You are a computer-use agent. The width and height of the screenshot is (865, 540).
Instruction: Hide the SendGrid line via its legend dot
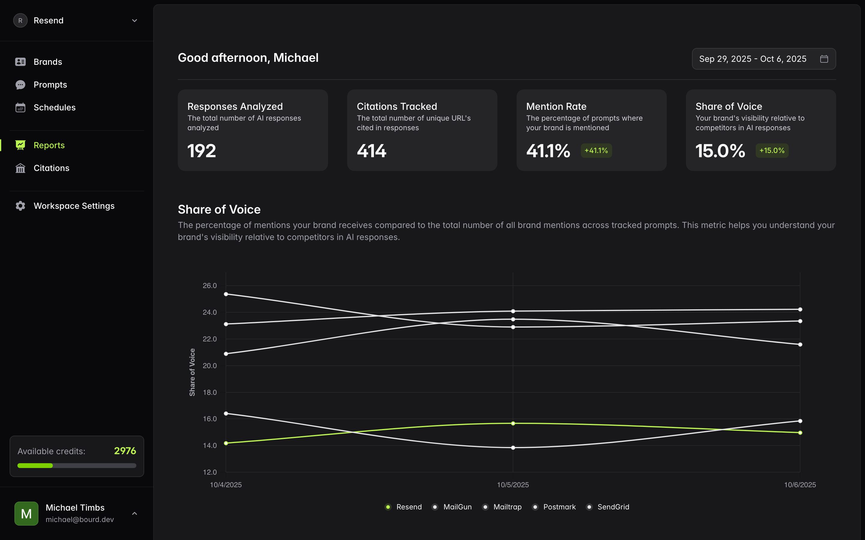click(589, 507)
